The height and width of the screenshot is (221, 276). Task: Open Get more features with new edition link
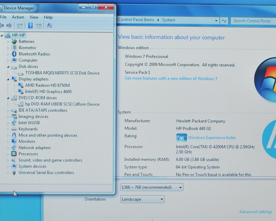pos(171,78)
